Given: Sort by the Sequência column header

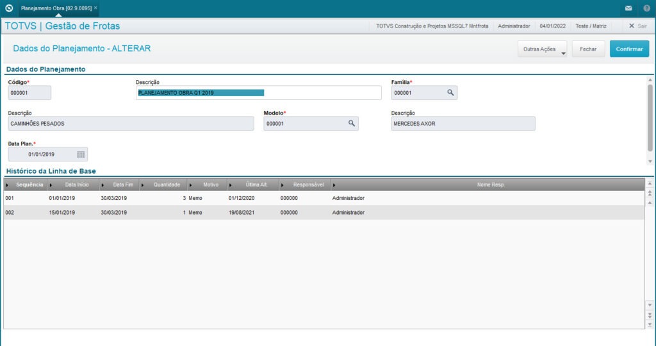Looking at the screenshot, I should pos(26,185).
